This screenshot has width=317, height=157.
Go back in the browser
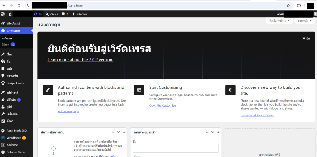[4, 6]
